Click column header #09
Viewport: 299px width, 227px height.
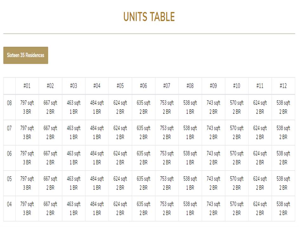213,86
